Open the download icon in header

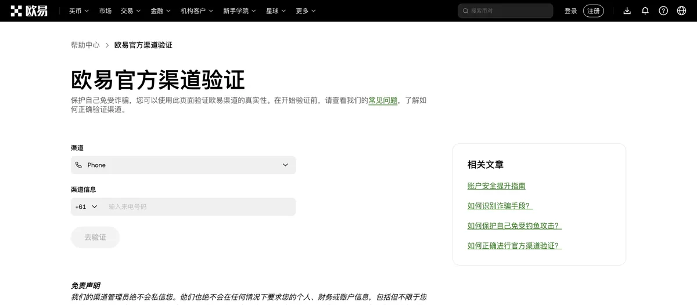coord(627,10)
